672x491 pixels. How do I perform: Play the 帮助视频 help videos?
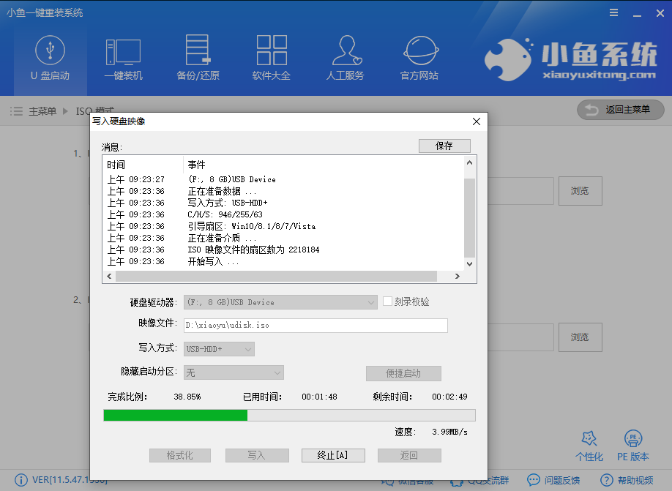[627, 480]
